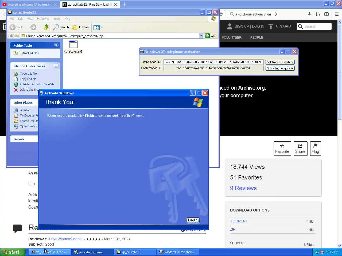The image size is (342, 256).
Task: Click the browser sidebar icon
Action: tap(327, 14)
